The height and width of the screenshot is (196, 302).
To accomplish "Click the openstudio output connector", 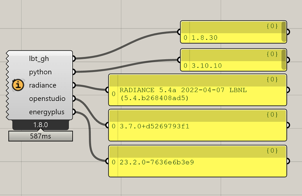I will [x=74, y=98].
